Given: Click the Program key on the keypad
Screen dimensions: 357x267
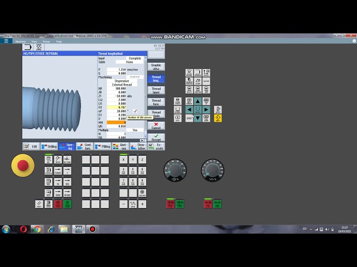Looking at the screenshot, I should (197, 73).
